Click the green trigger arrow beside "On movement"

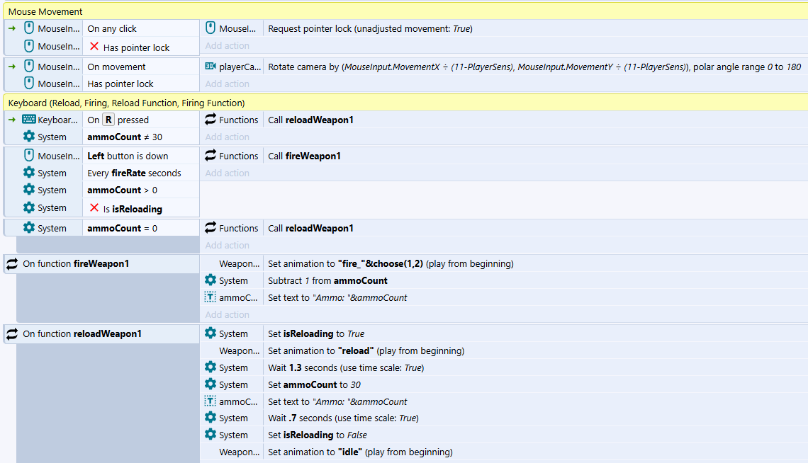pos(12,67)
